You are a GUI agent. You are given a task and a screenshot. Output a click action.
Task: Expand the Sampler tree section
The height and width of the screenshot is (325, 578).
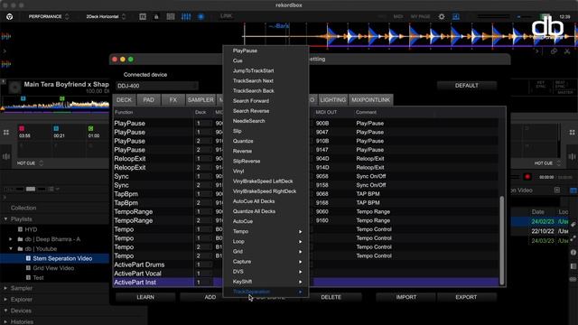[x=5, y=288]
